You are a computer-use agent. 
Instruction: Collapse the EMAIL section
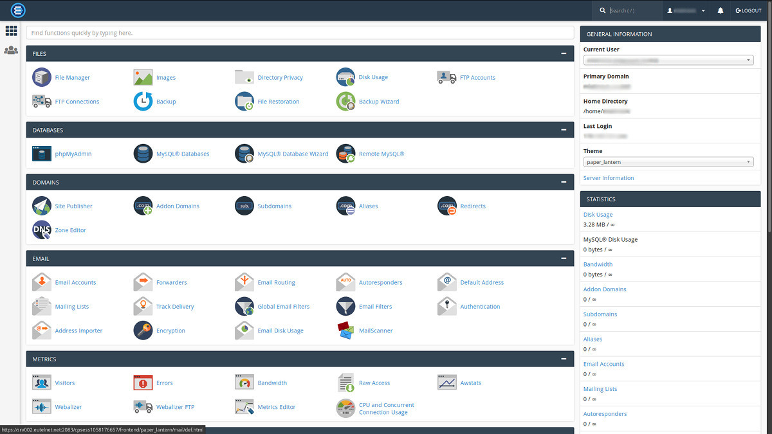pos(564,258)
